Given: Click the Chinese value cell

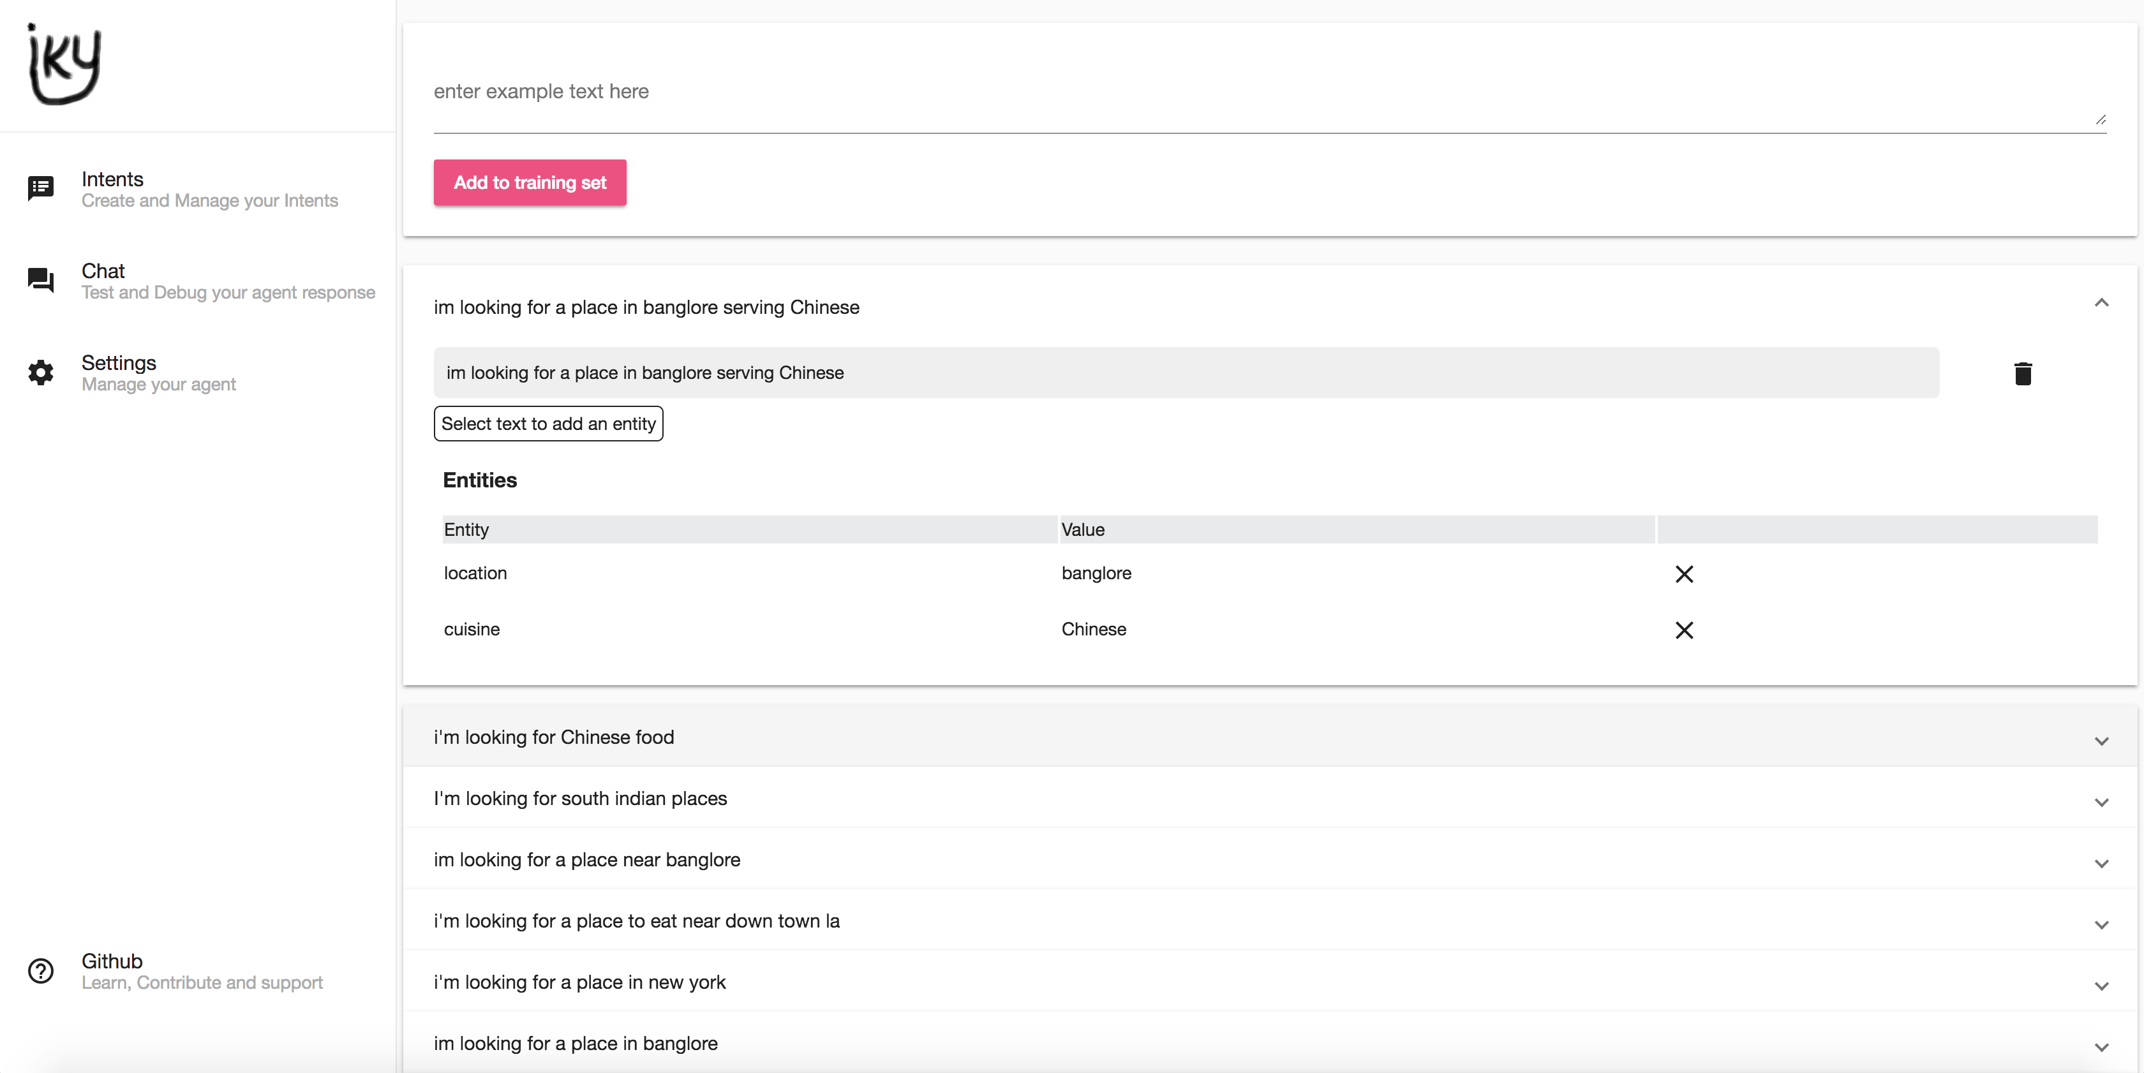Looking at the screenshot, I should click(x=1094, y=630).
